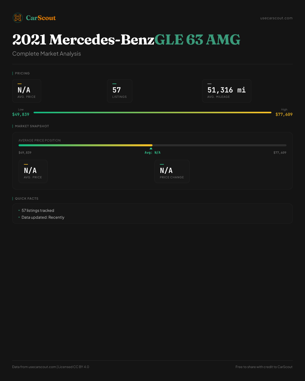Click the Average Price Position progress bar
Screen dimensions: 305x381
click(x=152, y=145)
